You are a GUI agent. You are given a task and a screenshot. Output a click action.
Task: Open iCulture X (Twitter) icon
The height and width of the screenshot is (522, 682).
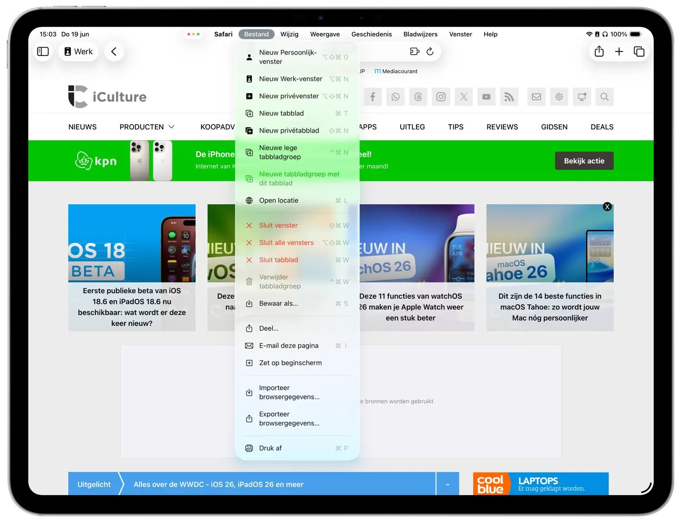tap(464, 97)
